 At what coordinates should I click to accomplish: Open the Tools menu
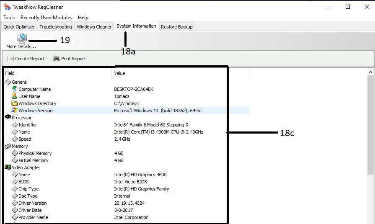click(9, 18)
